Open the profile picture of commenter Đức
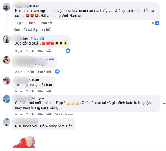Screen dimensions: 166x151 pos(6,7)
